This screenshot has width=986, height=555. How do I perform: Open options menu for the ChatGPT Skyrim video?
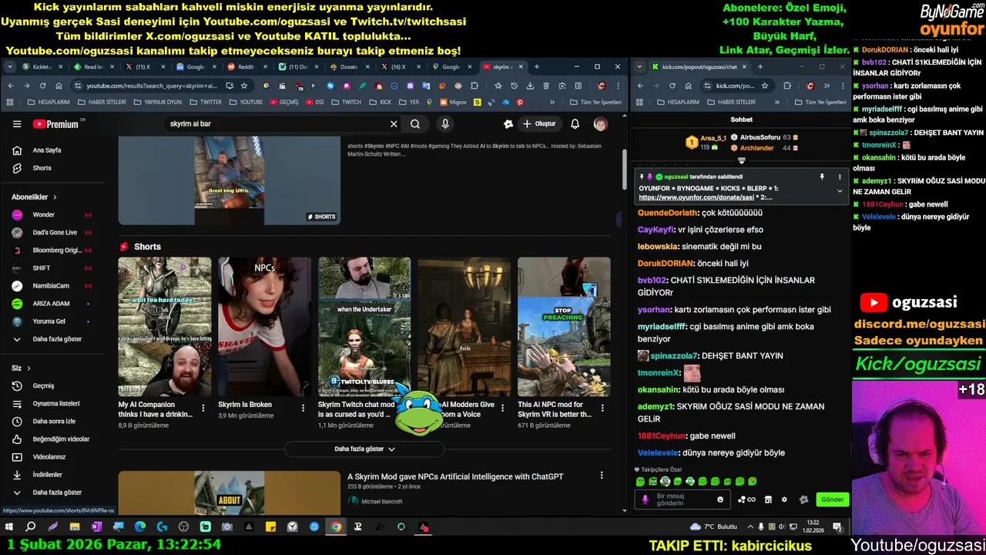click(602, 476)
